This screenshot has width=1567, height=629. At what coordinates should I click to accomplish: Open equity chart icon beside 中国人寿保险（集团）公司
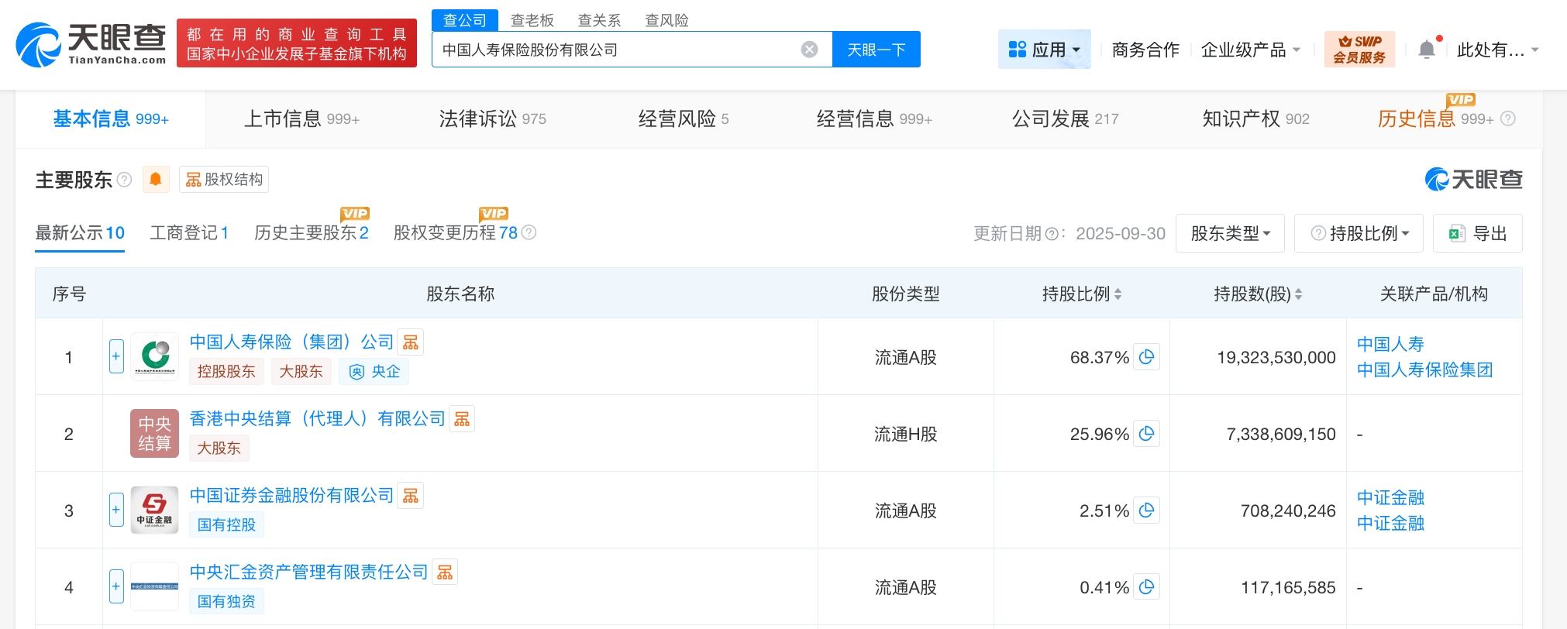[x=411, y=342]
